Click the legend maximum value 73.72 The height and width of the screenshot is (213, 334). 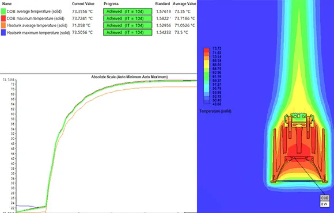pyautogui.click(x=217, y=48)
